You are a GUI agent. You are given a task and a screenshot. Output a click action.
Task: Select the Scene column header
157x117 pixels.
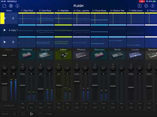(9, 10)
